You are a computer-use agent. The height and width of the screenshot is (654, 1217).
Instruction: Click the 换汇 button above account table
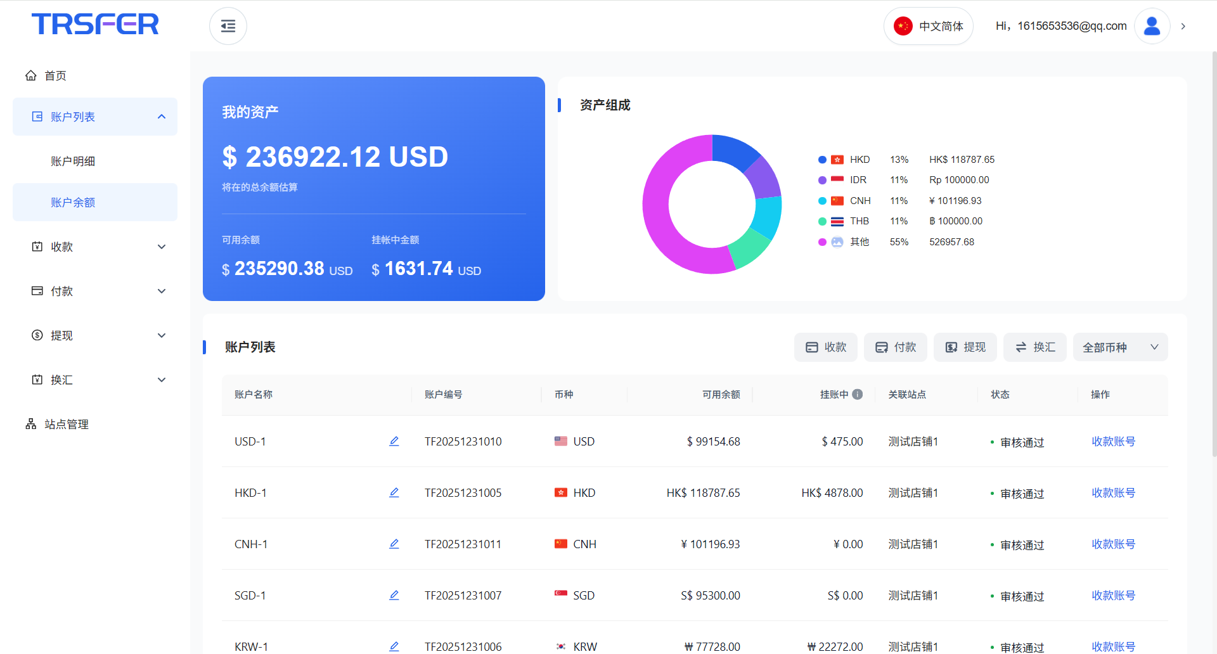point(1035,347)
